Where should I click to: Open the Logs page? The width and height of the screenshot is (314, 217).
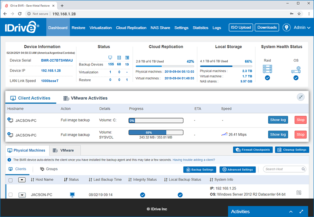217,27
